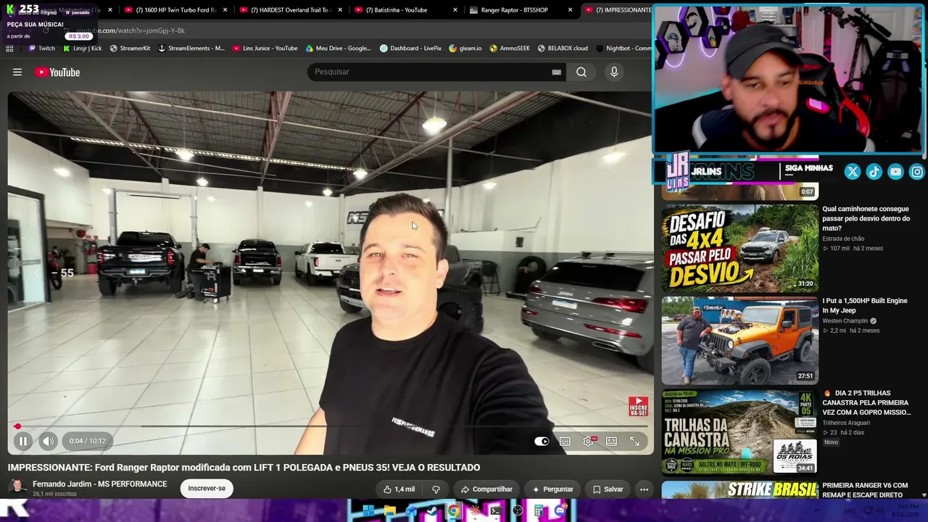Like the video with 1,4 mil likes
This screenshot has height=522, width=928.
(x=399, y=489)
